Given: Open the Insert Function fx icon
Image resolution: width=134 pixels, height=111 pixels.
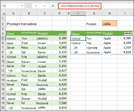Looking at the screenshot, I should point(53,6).
